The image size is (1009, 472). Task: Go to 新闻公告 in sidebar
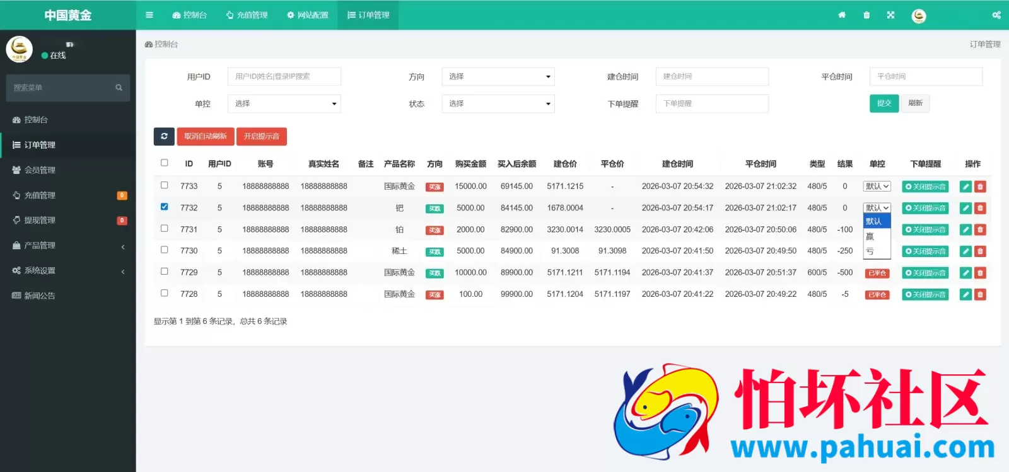click(x=67, y=296)
